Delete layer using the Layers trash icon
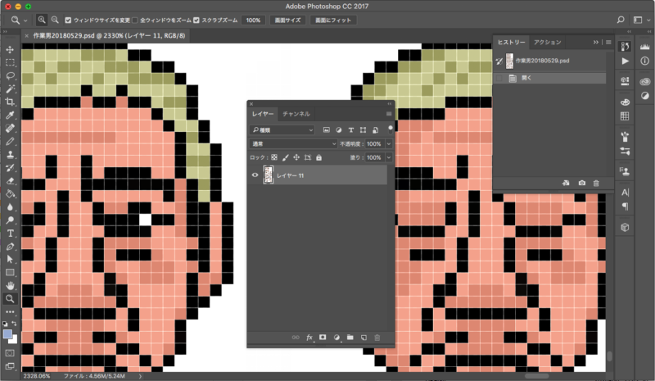This screenshot has width=655, height=381. pyautogui.click(x=377, y=337)
